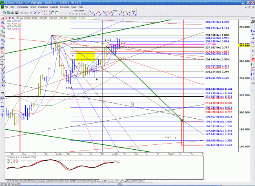255x186 pixels.
Task: Click the PDL toolbar button
Action: point(22,13)
